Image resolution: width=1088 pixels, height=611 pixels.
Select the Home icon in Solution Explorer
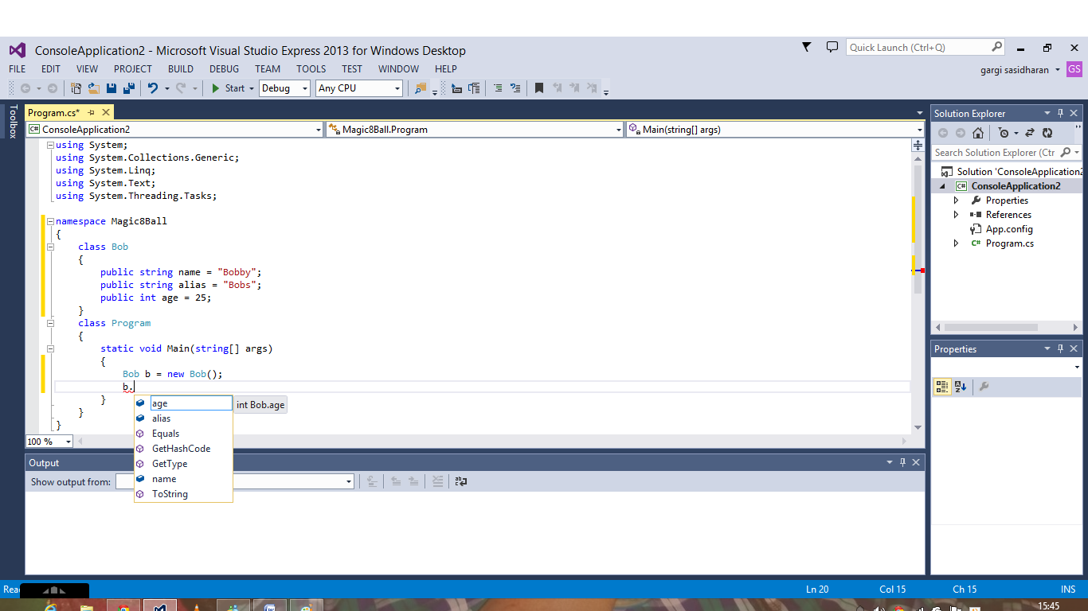[x=978, y=134]
